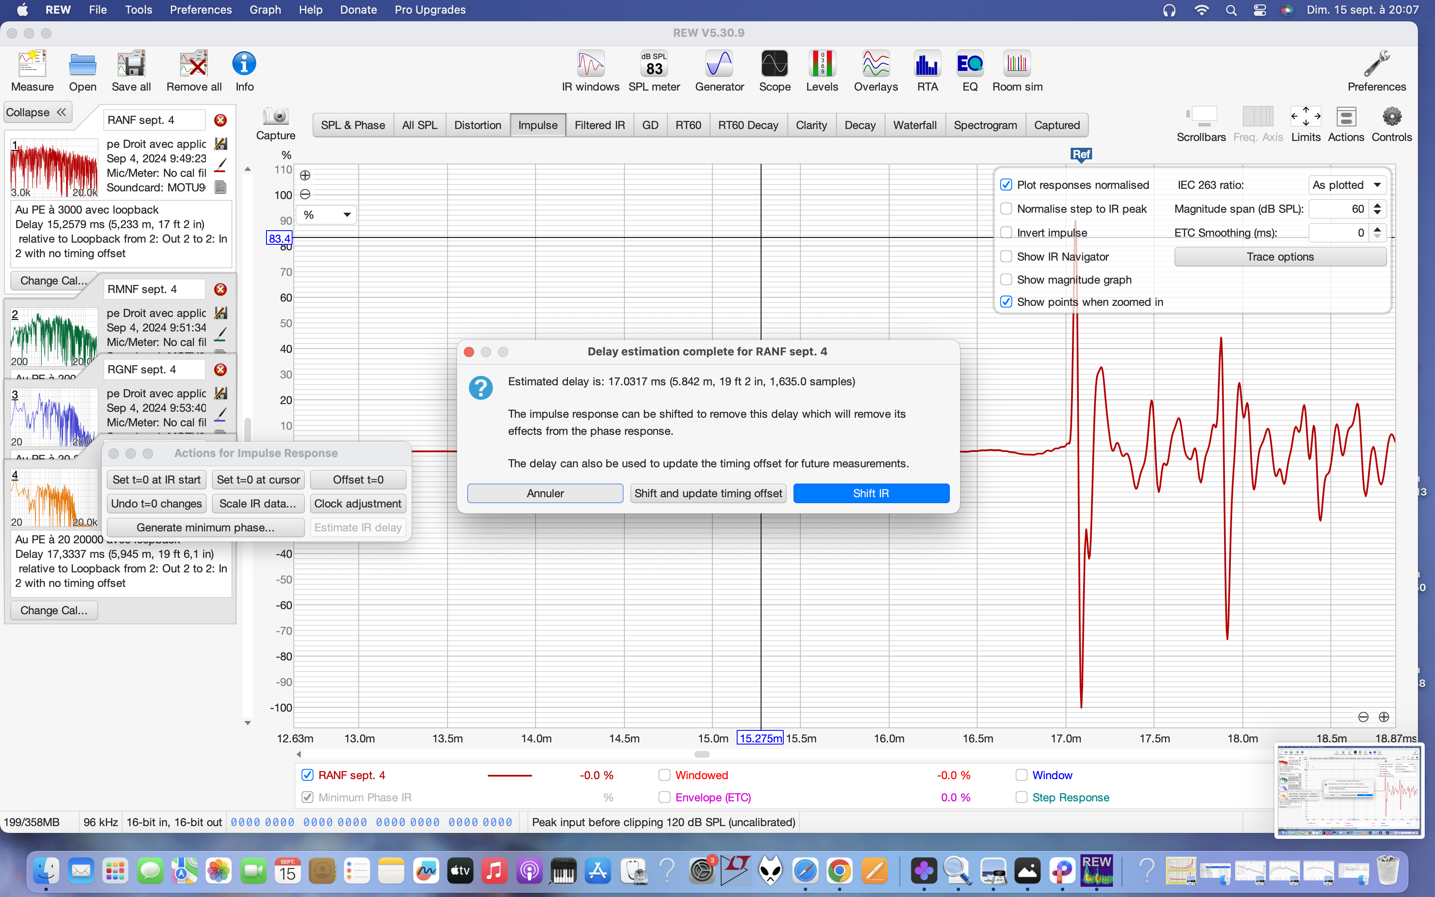The height and width of the screenshot is (897, 1435).
Task: Open the Room sim tool
Action: 1017,70
